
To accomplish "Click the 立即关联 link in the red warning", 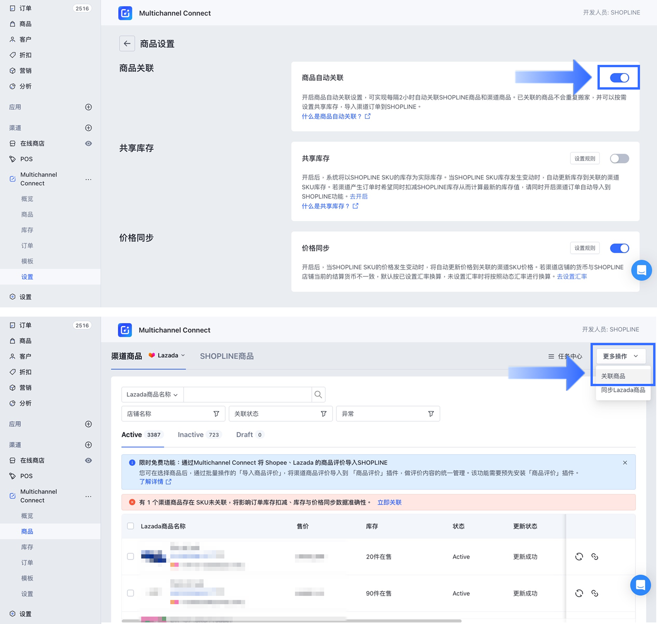I will coord(390,502).
